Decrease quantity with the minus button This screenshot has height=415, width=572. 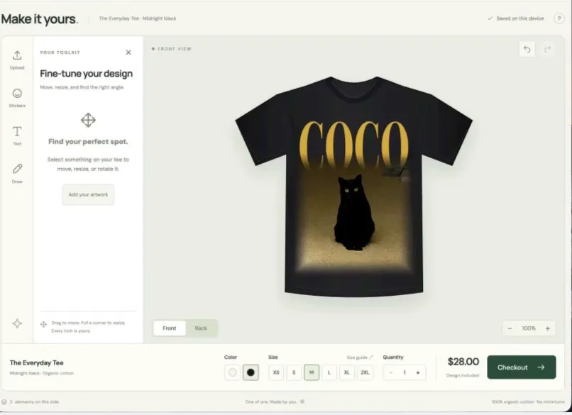pyautogui.click(x=391, y=372)
